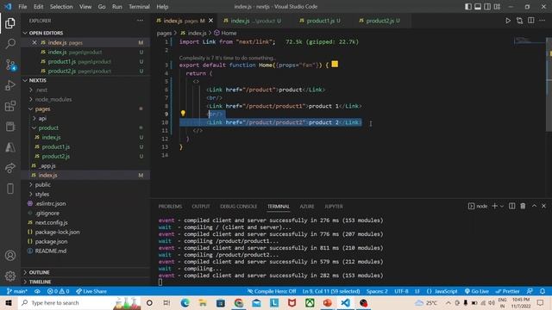Click Spaces: 2 indentation setting
This screenshot has width=552, height=310.
377,291
